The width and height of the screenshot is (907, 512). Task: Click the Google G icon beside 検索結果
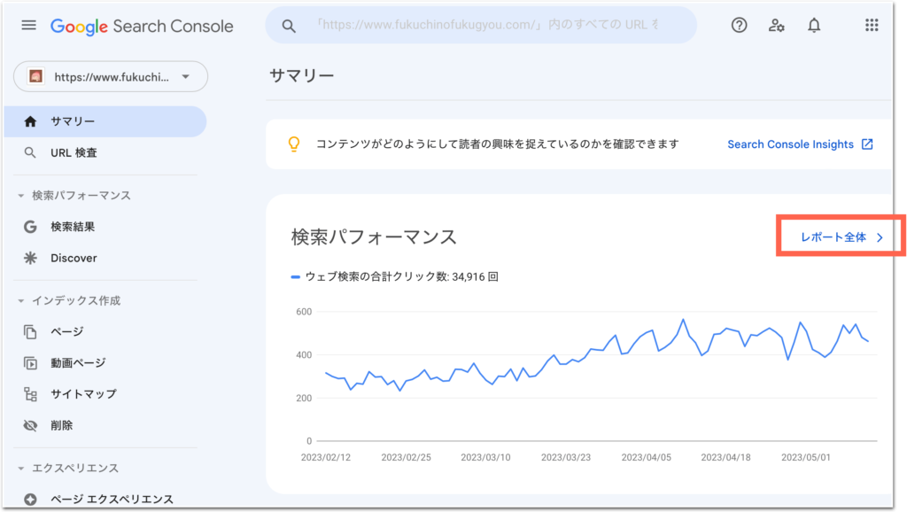point(30,227)
